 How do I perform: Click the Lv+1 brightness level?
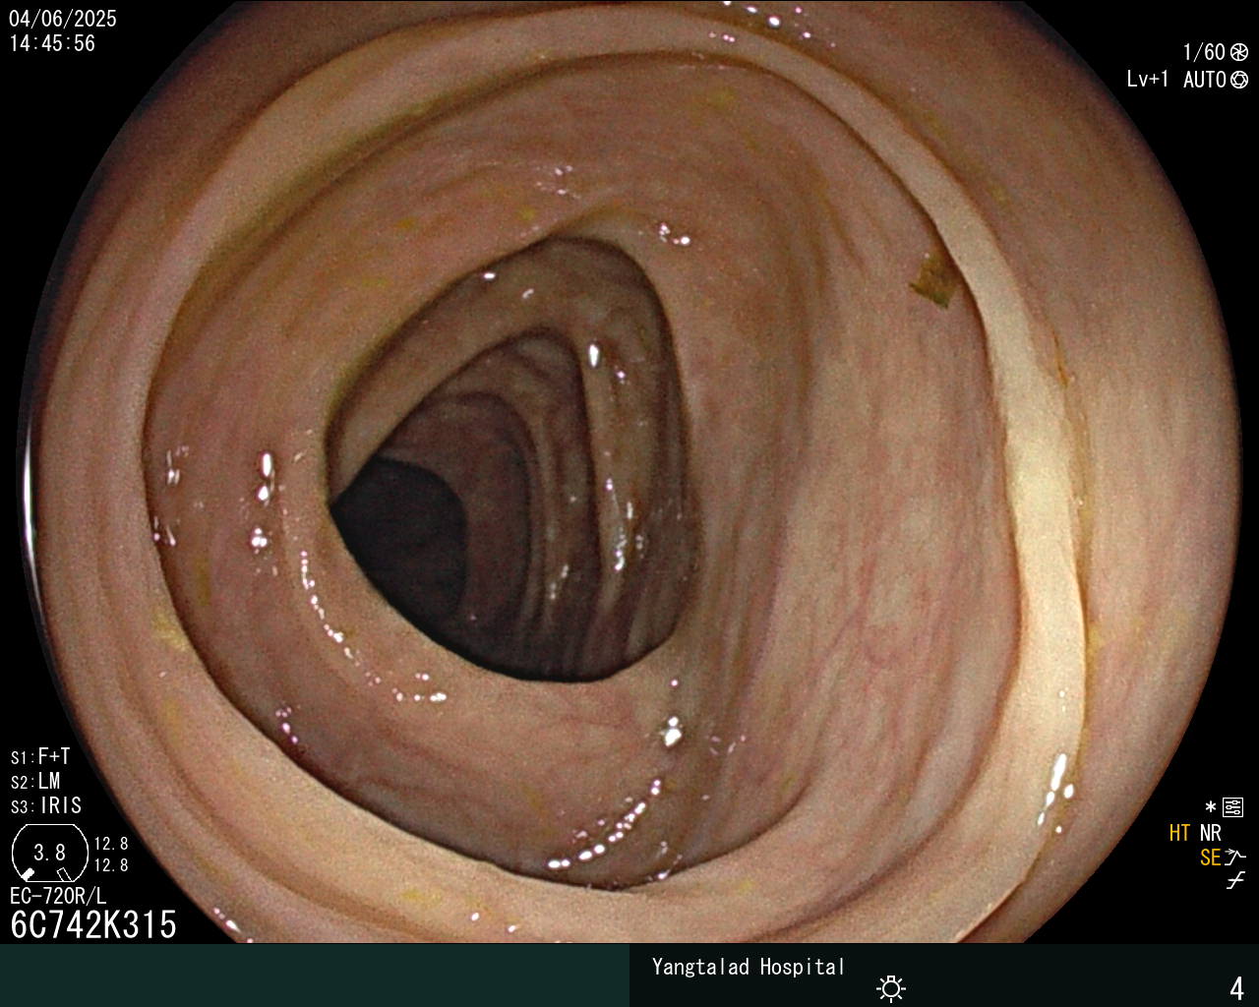pos(1148,79)
